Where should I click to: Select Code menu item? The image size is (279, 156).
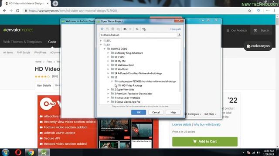click(x=52, y=42)
